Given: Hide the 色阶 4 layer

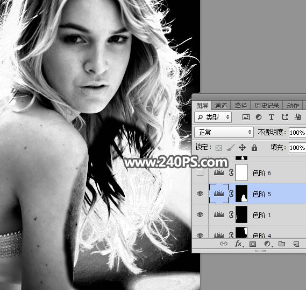Looking at the screenshot, I should [x=200, y=235].
